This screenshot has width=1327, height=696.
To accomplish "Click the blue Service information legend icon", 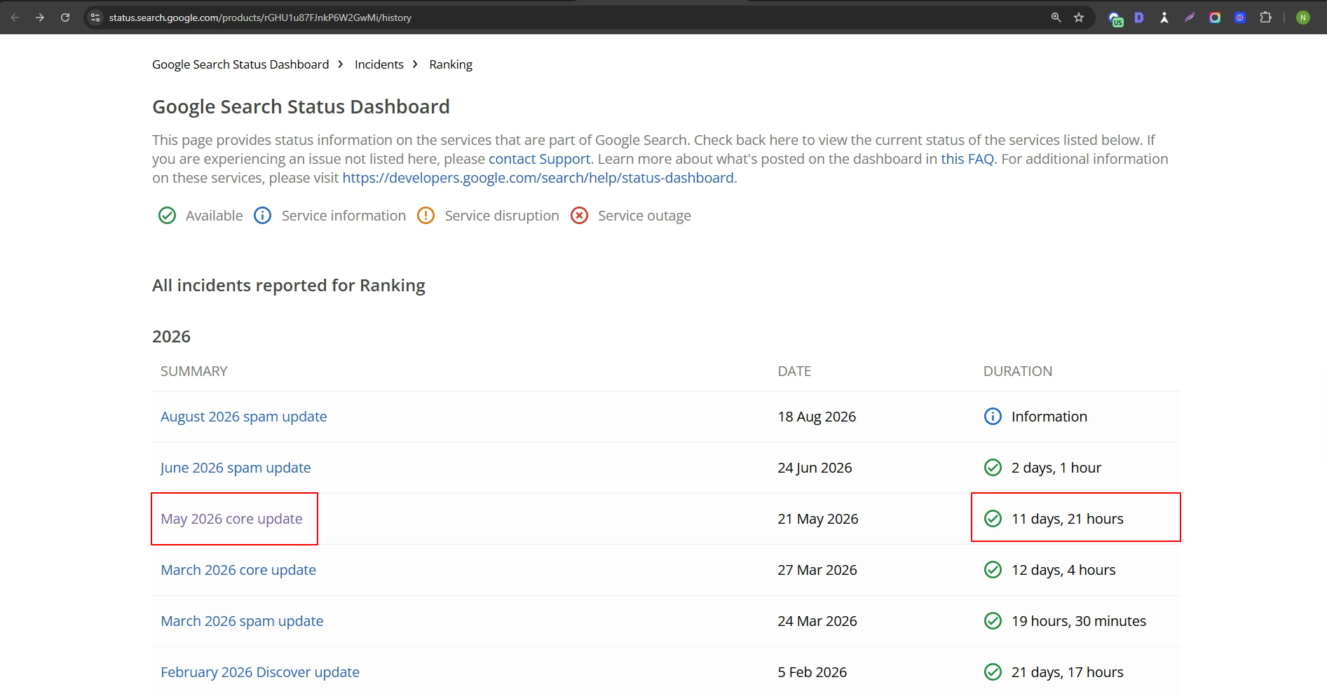I will pos(262,216).
